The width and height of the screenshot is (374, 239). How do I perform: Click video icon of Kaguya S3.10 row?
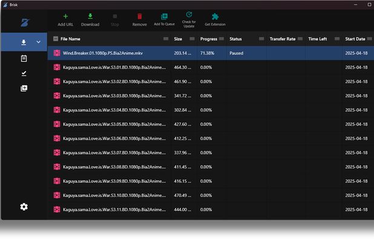[57, 195]
